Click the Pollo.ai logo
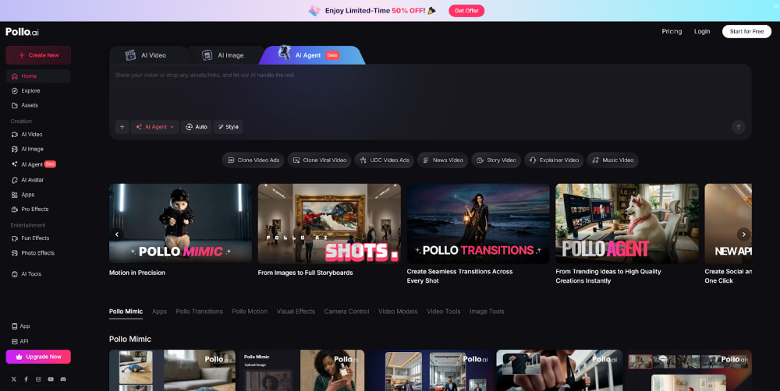The width and height of the screenshot is (780, 391). pyautogui.click(x=23, y=32)
